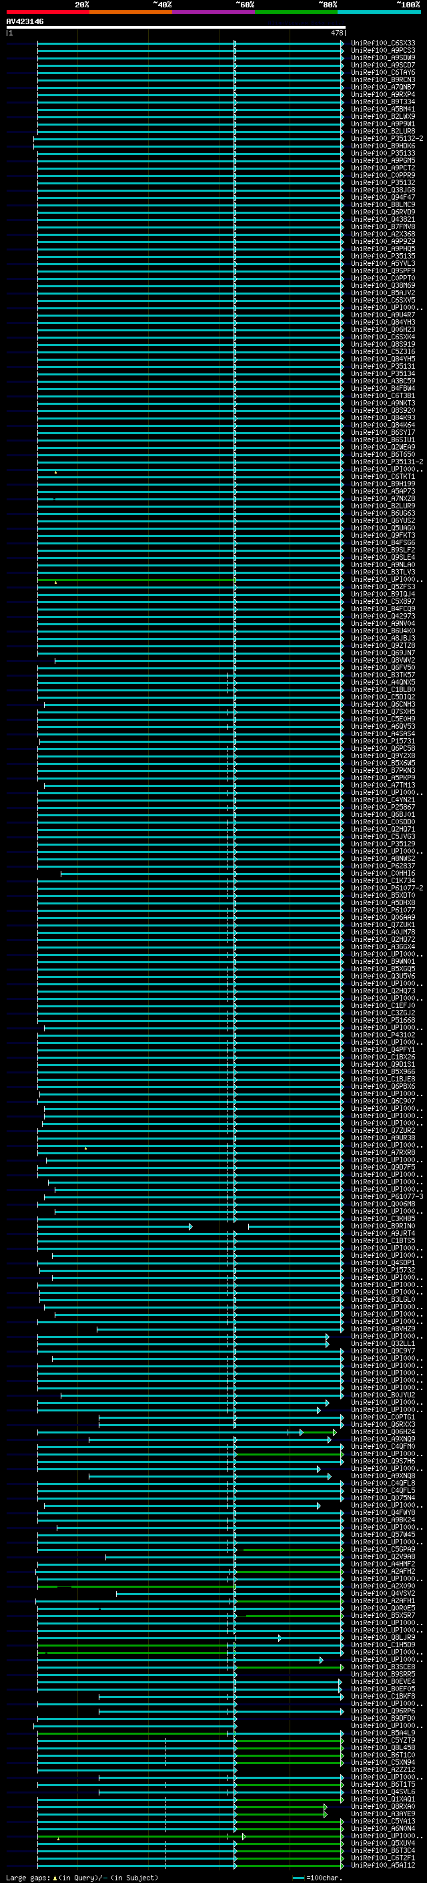Click the UniRef100_C5Z316 label

pyautogui.click(x=382, y=351)
